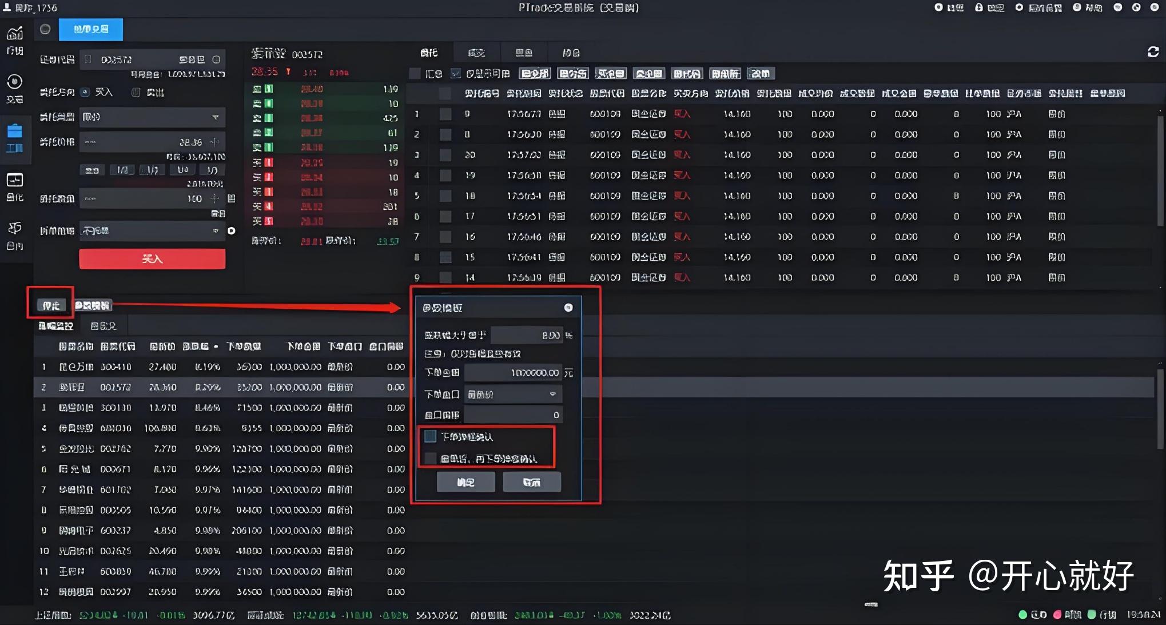This screenshot has height=625, width=1166.
Task: Select the sell radio option beside buy
Action: coord(136,92)
